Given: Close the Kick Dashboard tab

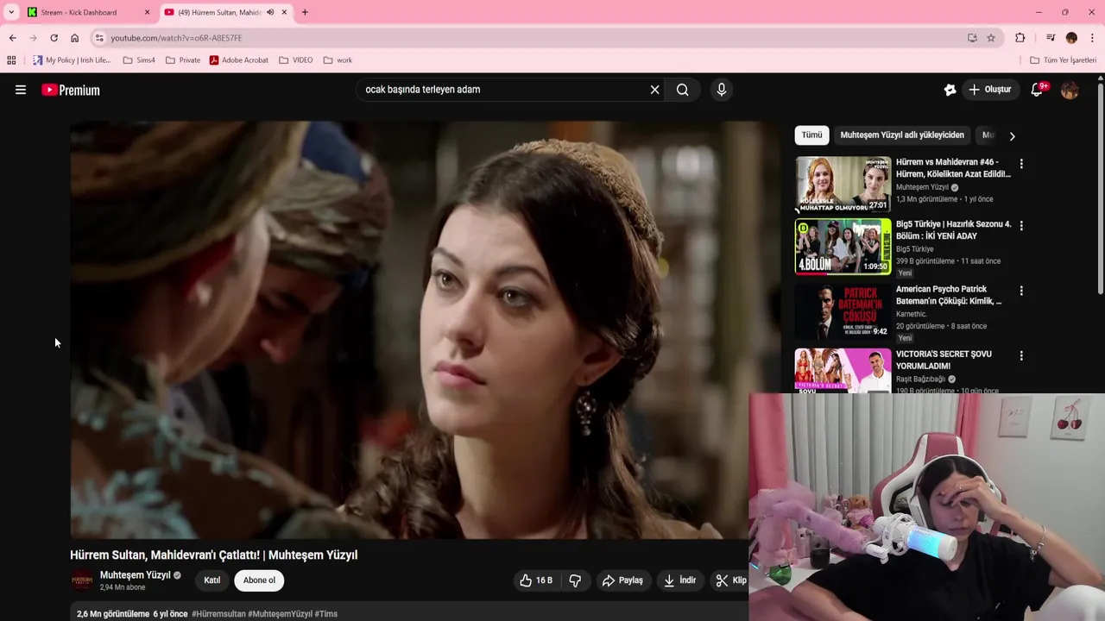Looking at the screenshot, I should (147, 12).
